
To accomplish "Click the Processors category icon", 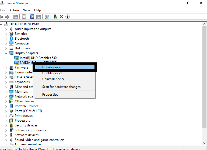I will (x=11, y=121).
